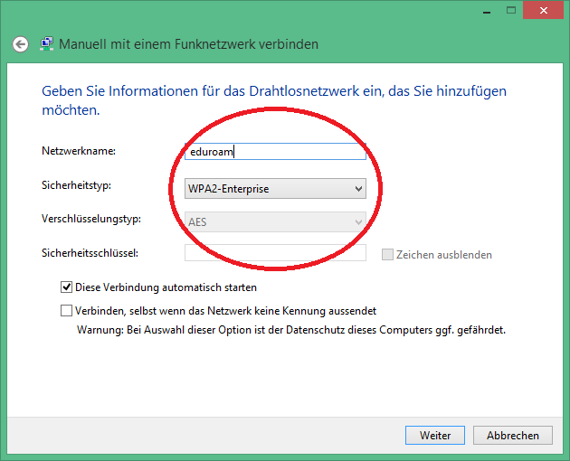Toggle the Zeichen ausblenden checkbox
Viewport: 570px width, 461px height.
click(x=387, y=255)
